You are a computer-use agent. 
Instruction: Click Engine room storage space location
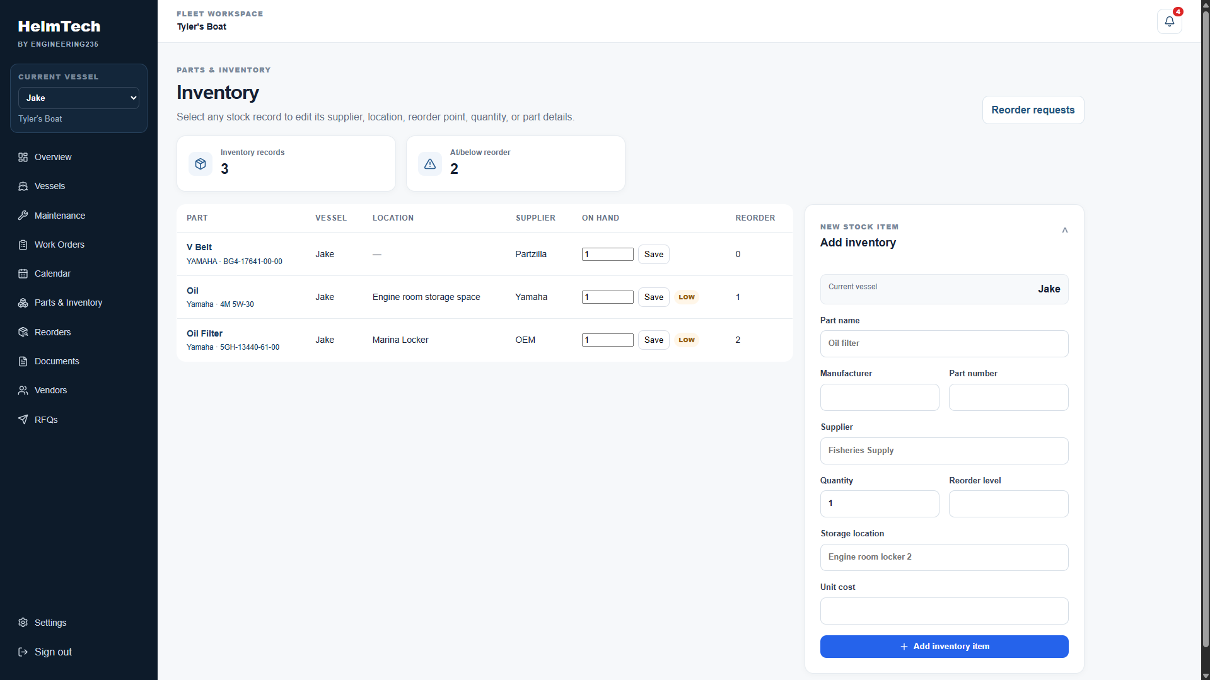[x=426, y=297]
